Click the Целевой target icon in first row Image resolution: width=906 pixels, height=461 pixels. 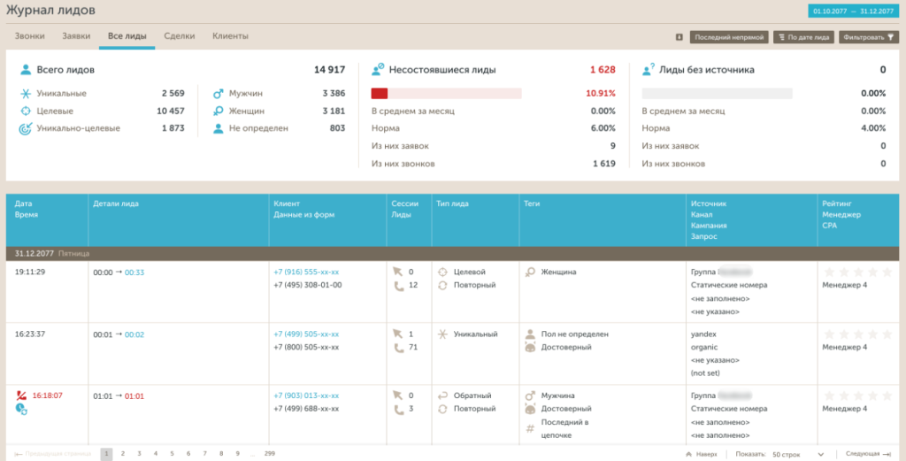(x=441, y=272)
